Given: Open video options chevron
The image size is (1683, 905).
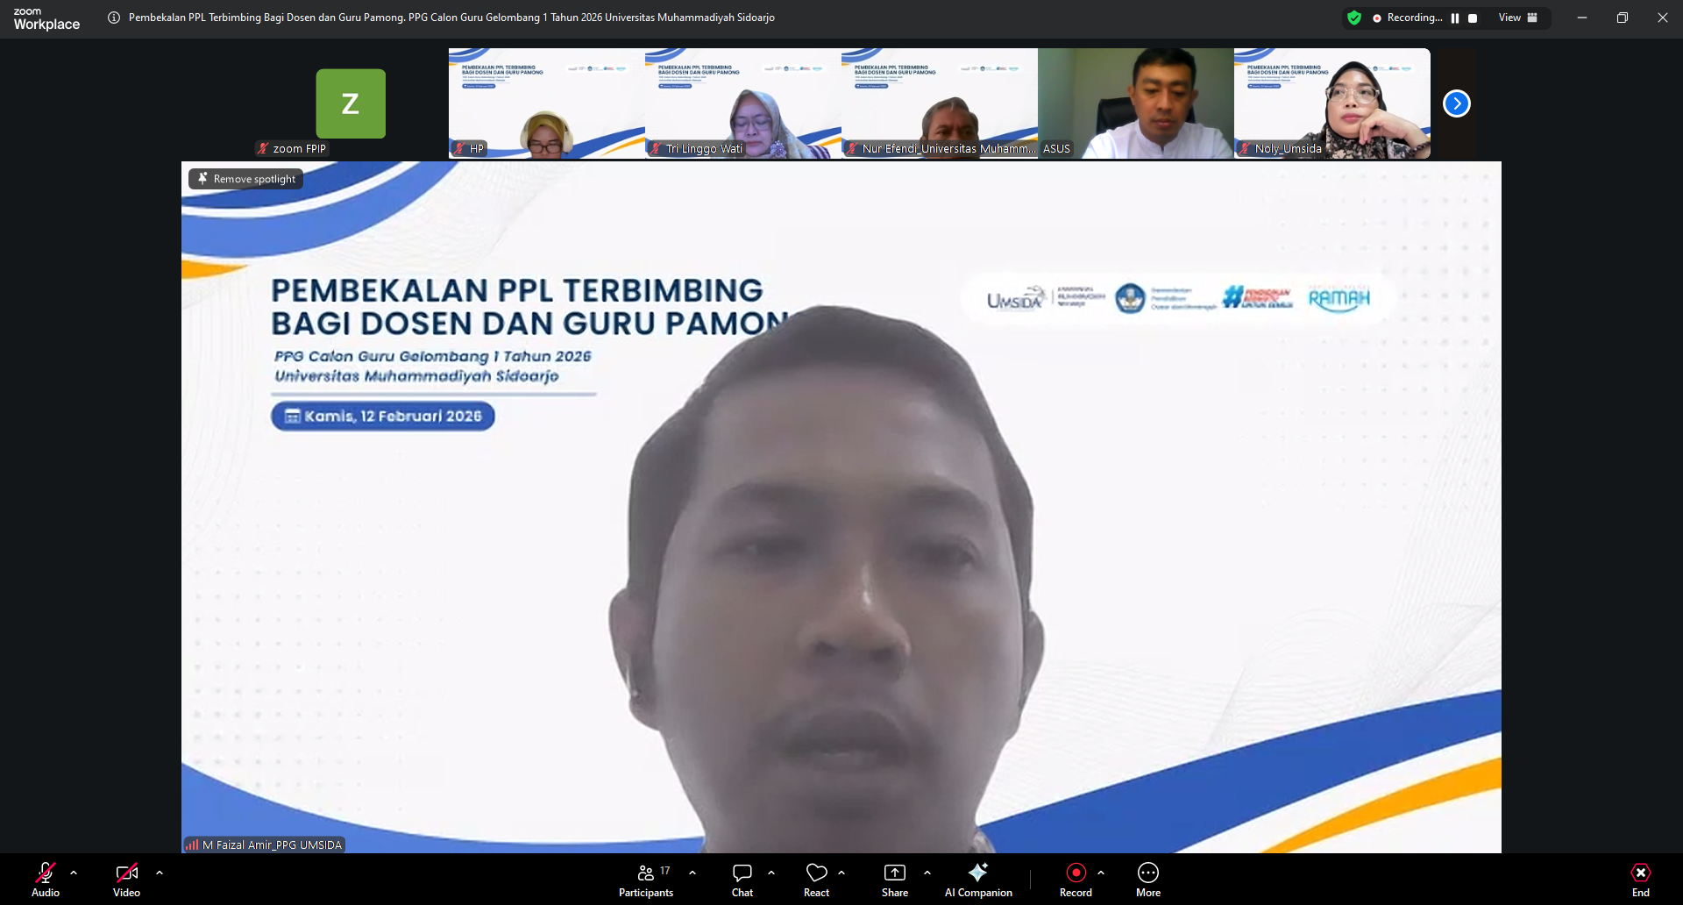Looking at the screenshot, I should coord(160,873).
